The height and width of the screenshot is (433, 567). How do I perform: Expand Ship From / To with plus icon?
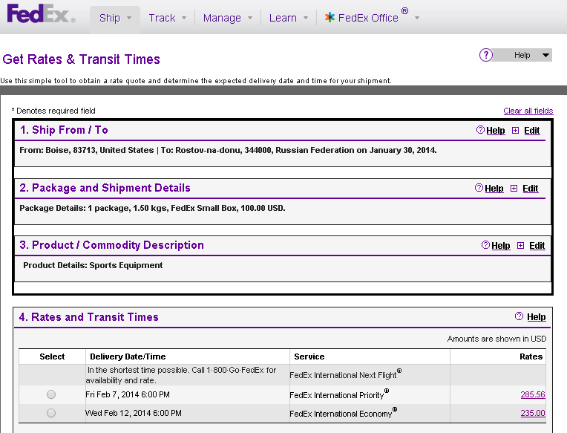tap(515, 131)
